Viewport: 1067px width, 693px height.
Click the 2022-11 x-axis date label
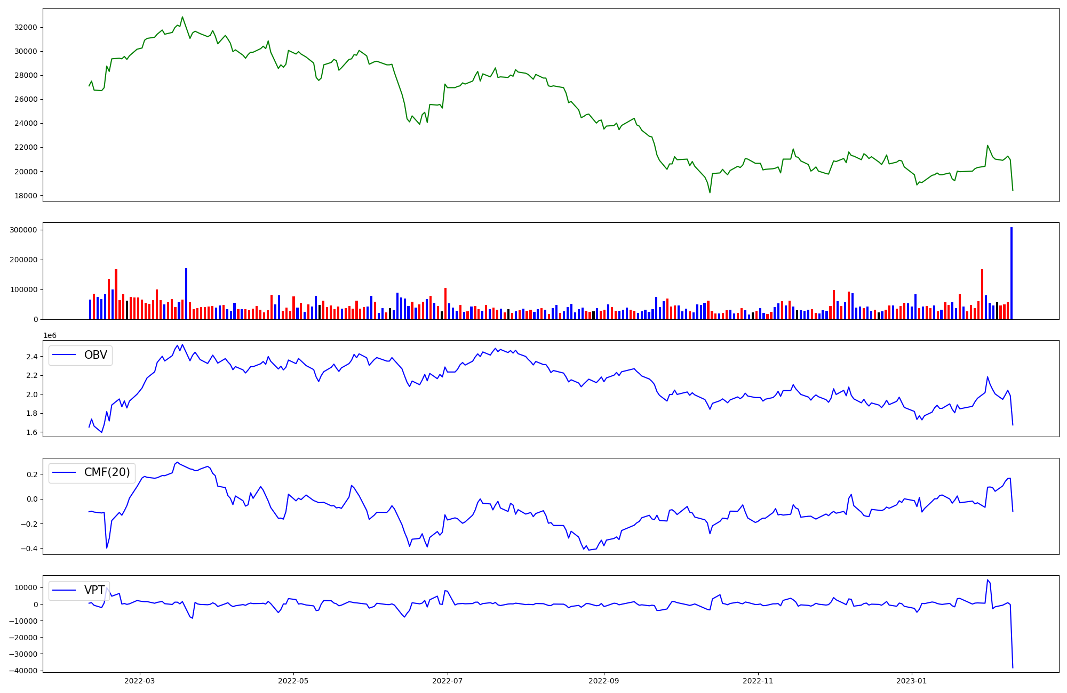pyautogui.click(x=758, y=681)
